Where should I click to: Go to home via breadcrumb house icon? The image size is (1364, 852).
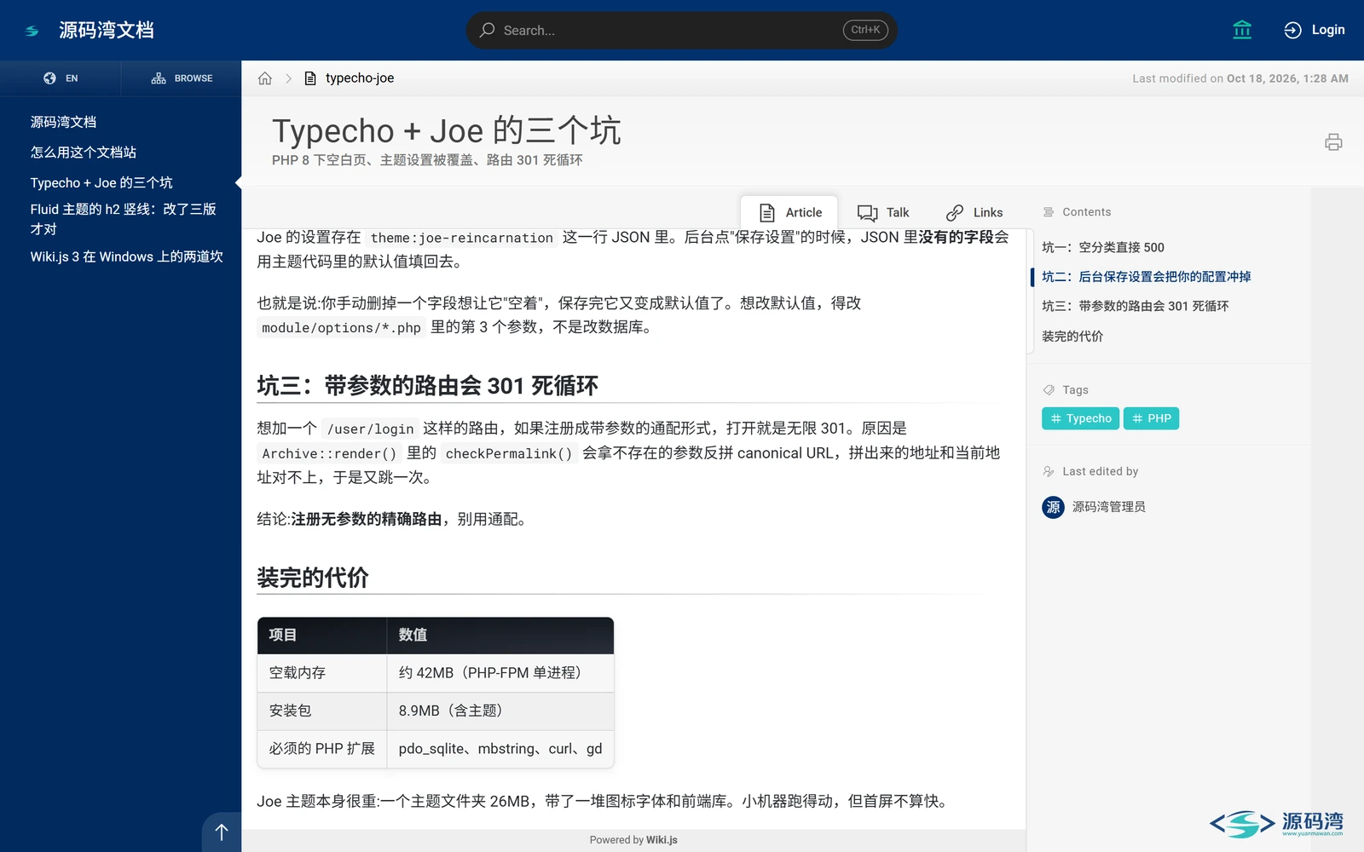pyautogui.click(x=265, y=78)
